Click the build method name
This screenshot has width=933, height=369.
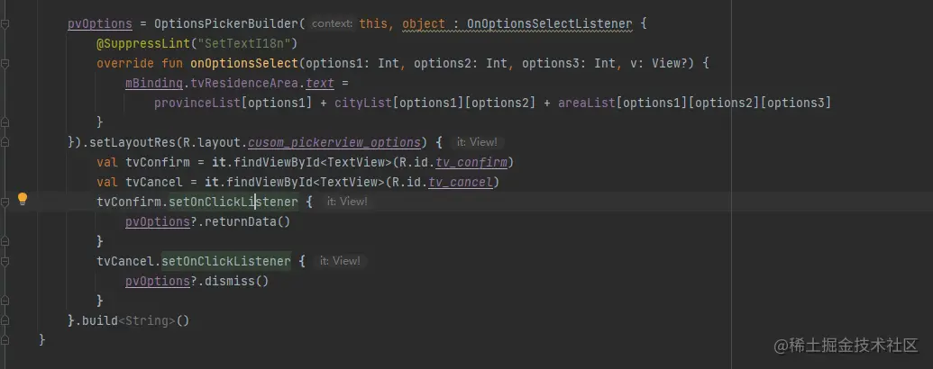(x=100, y=321)
